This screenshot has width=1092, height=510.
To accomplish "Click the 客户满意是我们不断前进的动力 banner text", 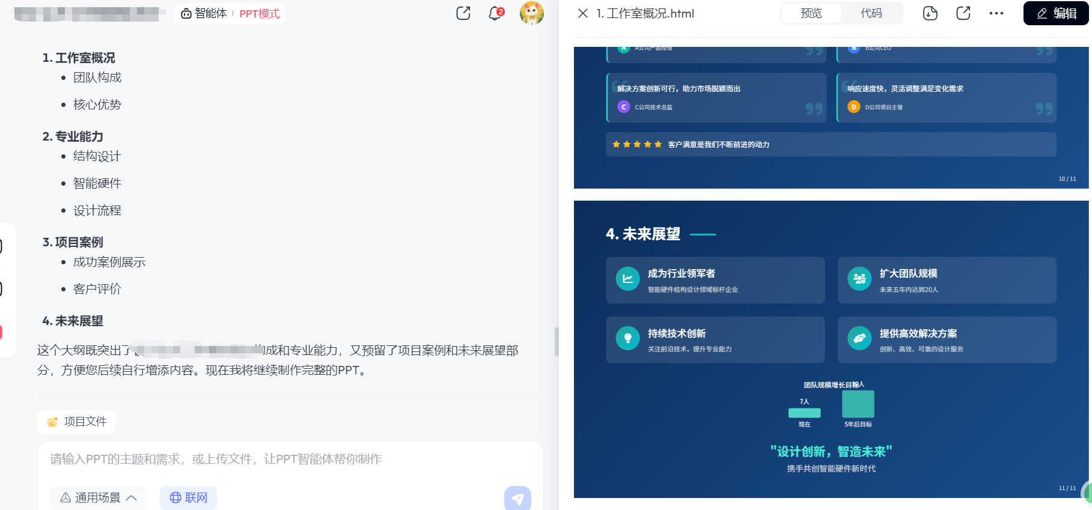I will 719,144.
